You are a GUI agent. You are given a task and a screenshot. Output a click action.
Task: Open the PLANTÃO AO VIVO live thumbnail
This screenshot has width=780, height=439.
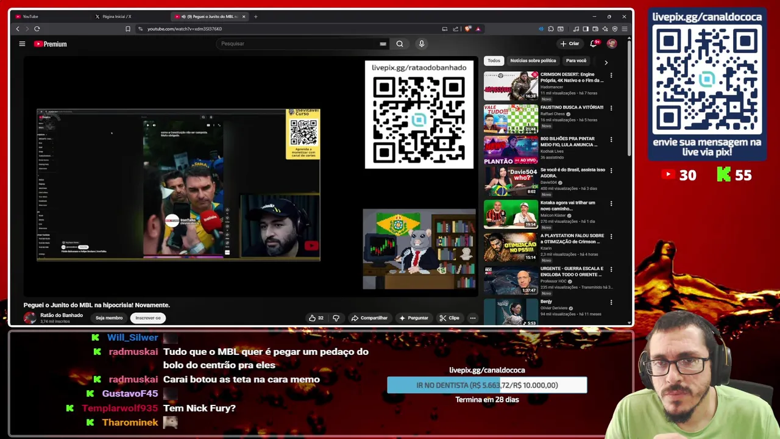[511, 150]
